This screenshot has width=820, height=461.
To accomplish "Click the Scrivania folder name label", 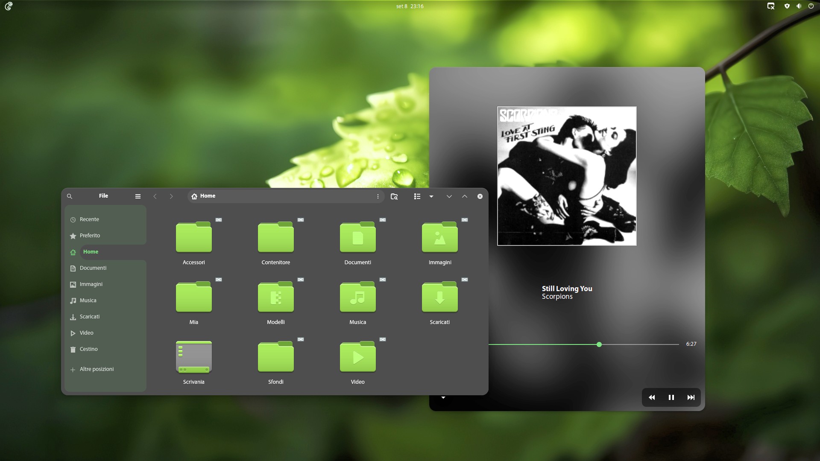I will point(194,382).
